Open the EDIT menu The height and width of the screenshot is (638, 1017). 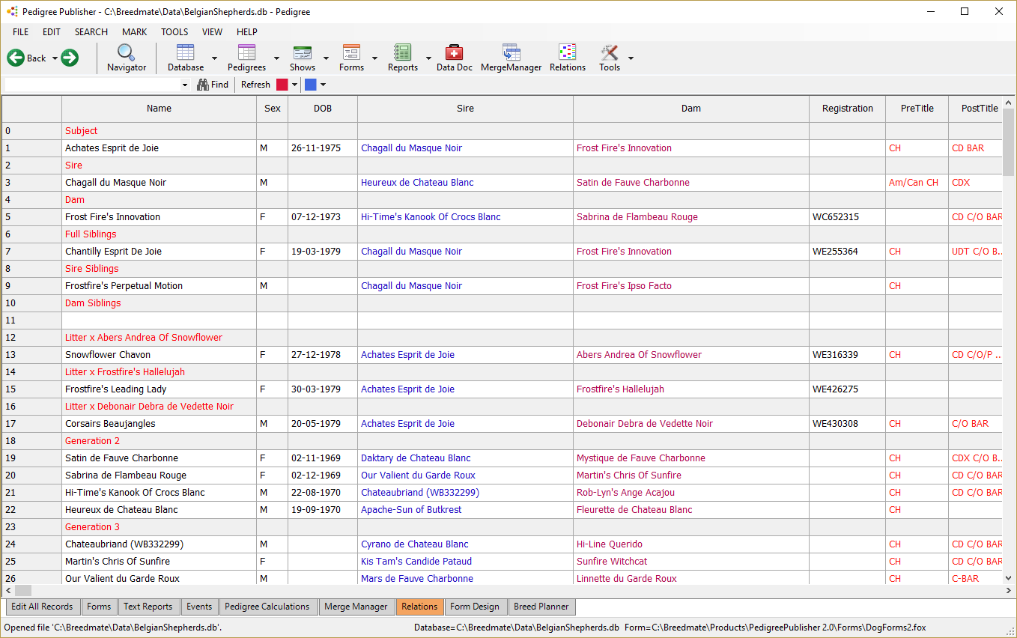pos(52,32)
